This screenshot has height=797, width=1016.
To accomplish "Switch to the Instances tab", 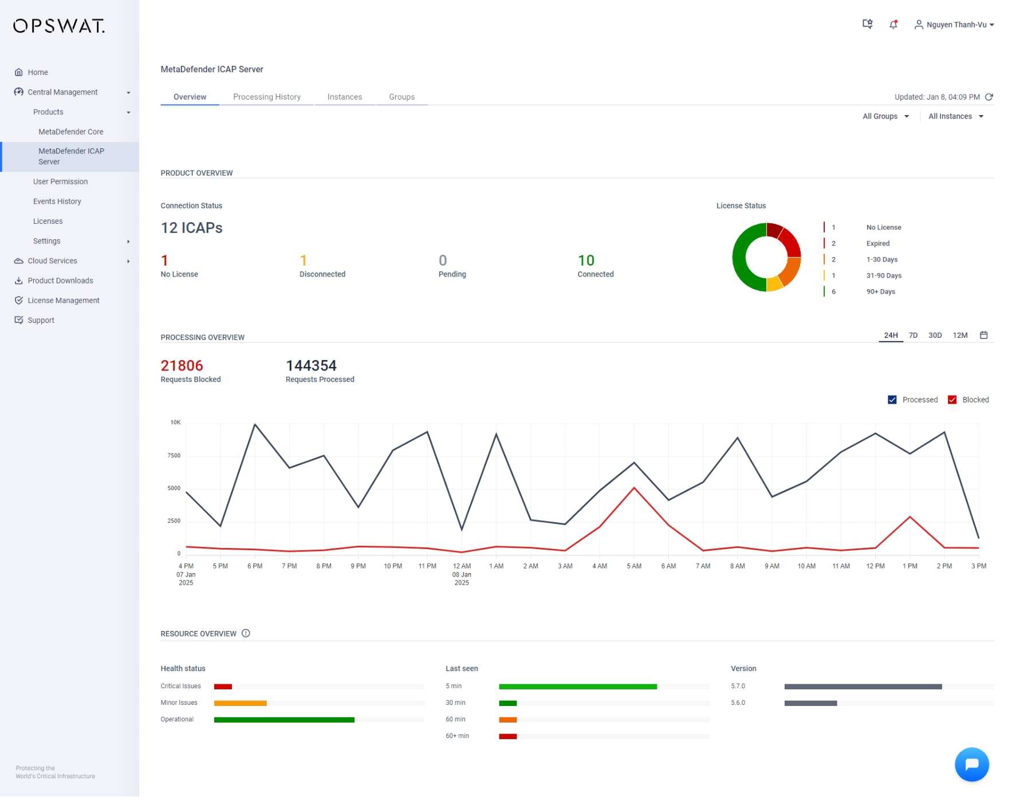I will [x=344, y=97].
